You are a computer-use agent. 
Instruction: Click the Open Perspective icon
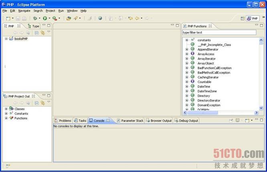point(243,18)
